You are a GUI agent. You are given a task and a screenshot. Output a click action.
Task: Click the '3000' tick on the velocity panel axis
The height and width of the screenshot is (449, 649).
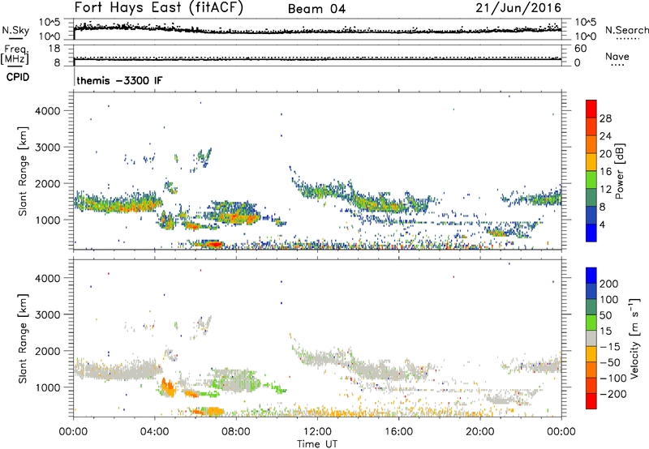[47, 314]
